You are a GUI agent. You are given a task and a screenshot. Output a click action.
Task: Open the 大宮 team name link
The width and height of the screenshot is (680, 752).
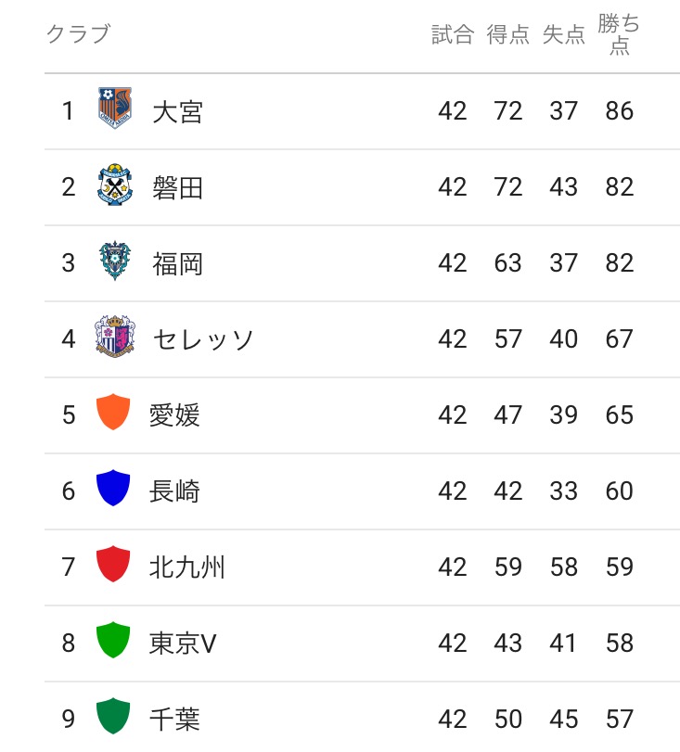[x=177, y=112]
